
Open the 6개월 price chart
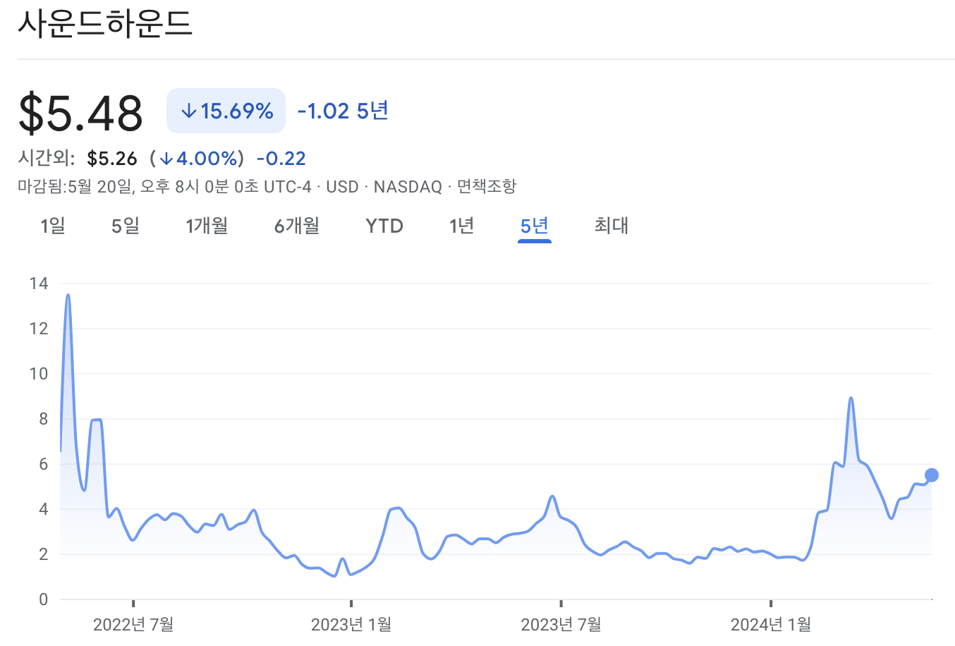tap(296, 226)
